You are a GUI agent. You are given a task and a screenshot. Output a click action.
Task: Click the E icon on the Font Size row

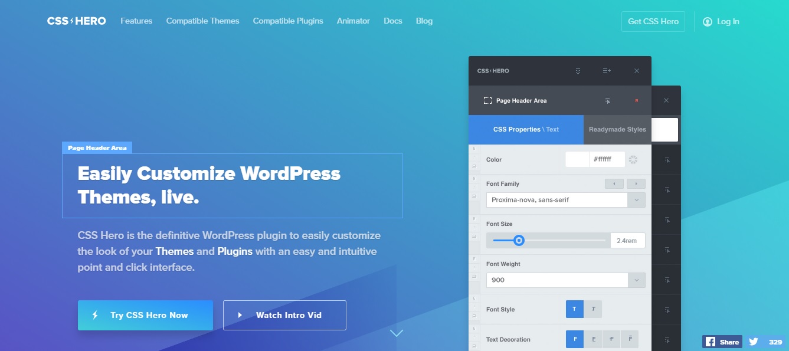(473, 219)
